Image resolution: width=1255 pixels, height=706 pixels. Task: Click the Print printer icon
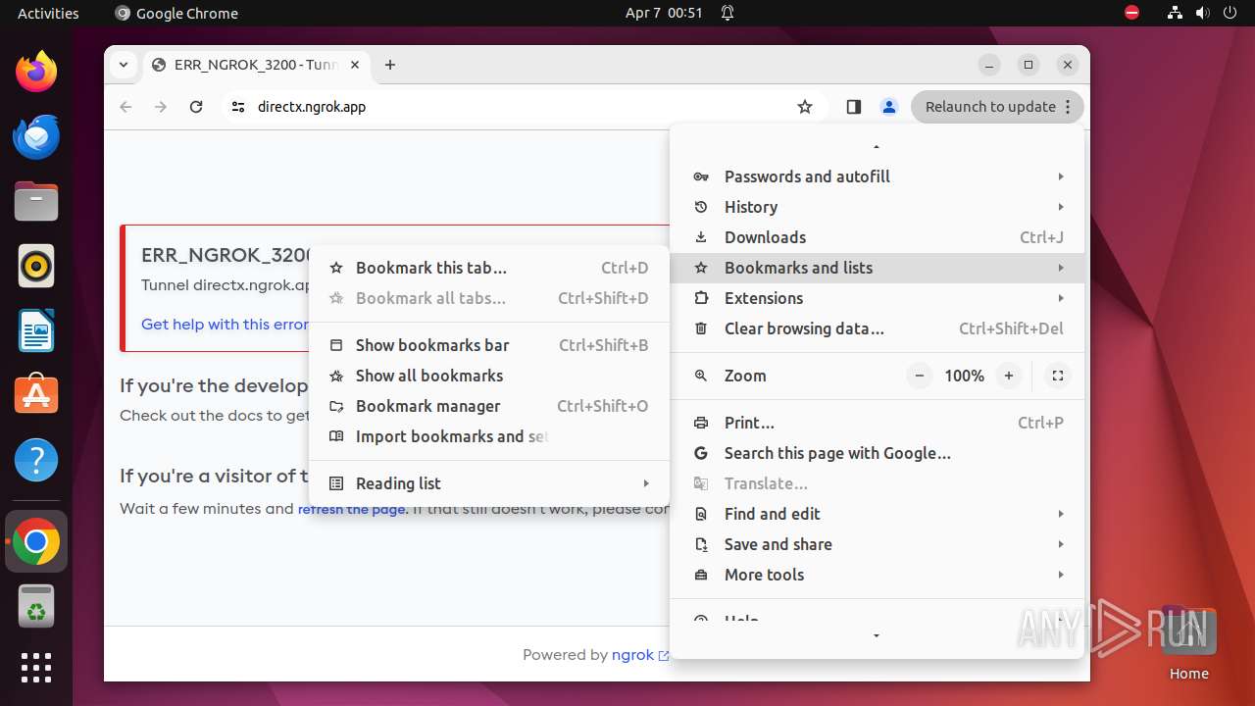pyautogui.click(x=701, y=423)
